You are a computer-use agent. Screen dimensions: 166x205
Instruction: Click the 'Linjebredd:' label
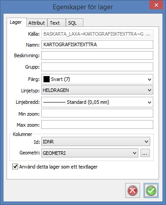tap(28, 102)
